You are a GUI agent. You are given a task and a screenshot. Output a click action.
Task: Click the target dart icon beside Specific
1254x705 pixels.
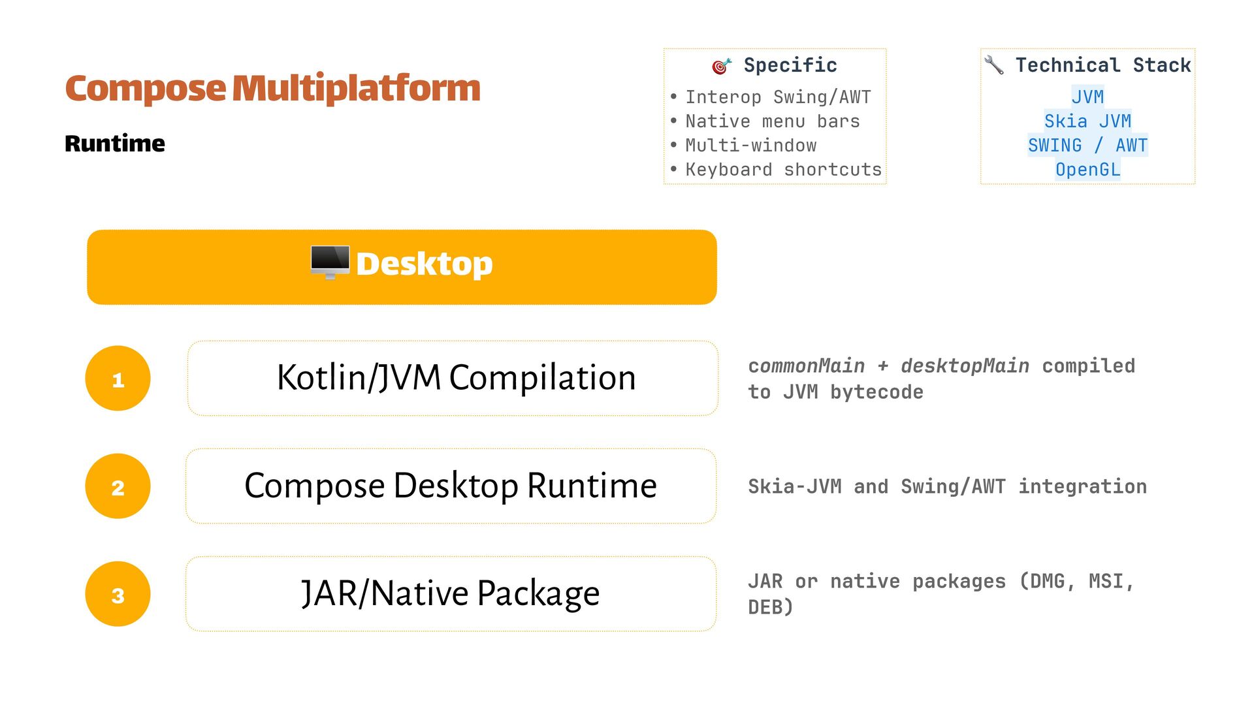click(721, 66)
